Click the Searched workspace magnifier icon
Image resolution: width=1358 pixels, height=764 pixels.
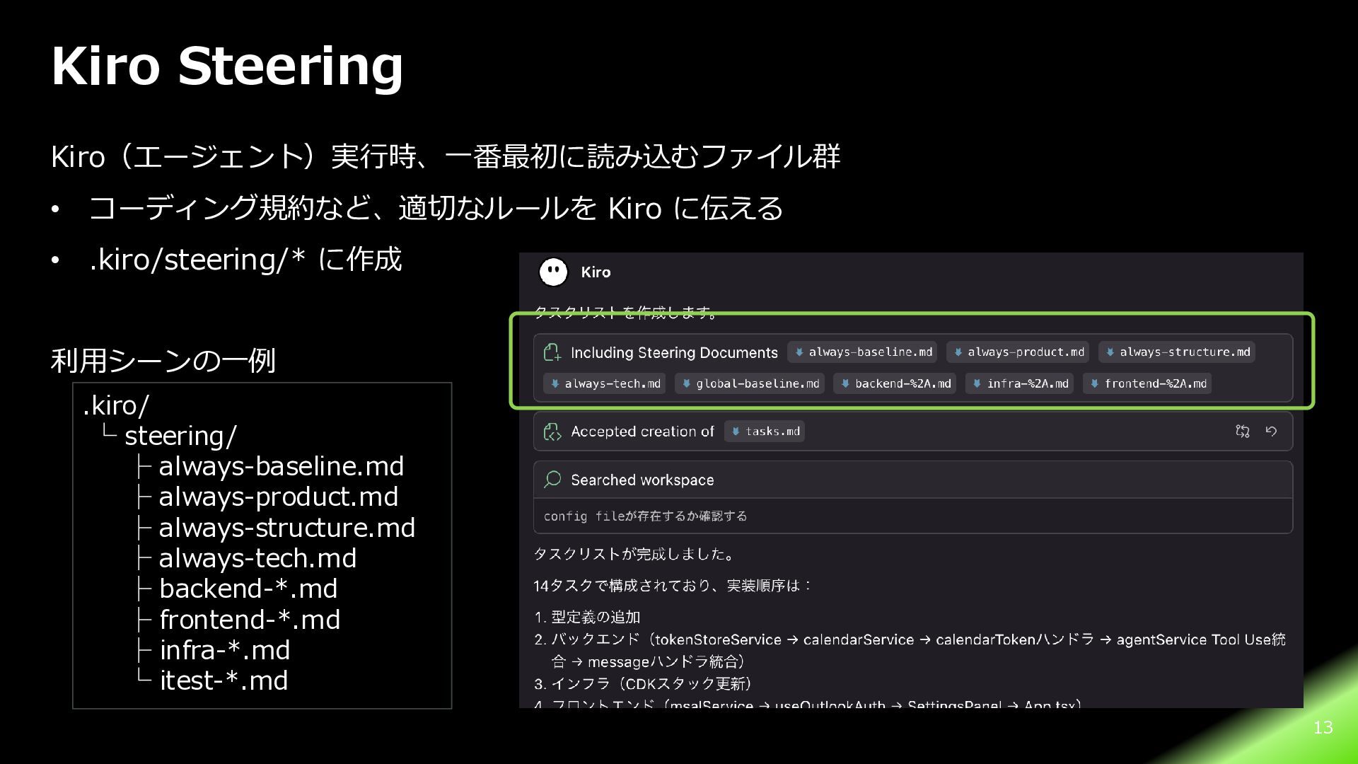pos(552,480)
